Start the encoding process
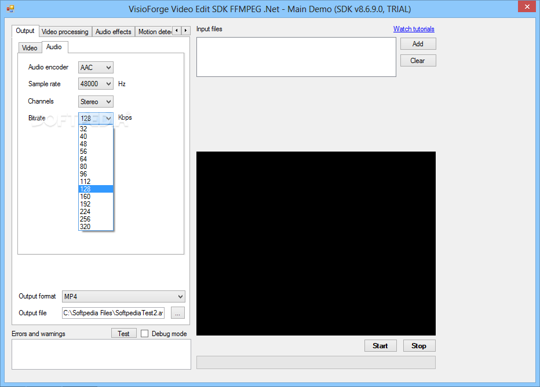Viewport: 540px width, 387px height. pos(381,346)
